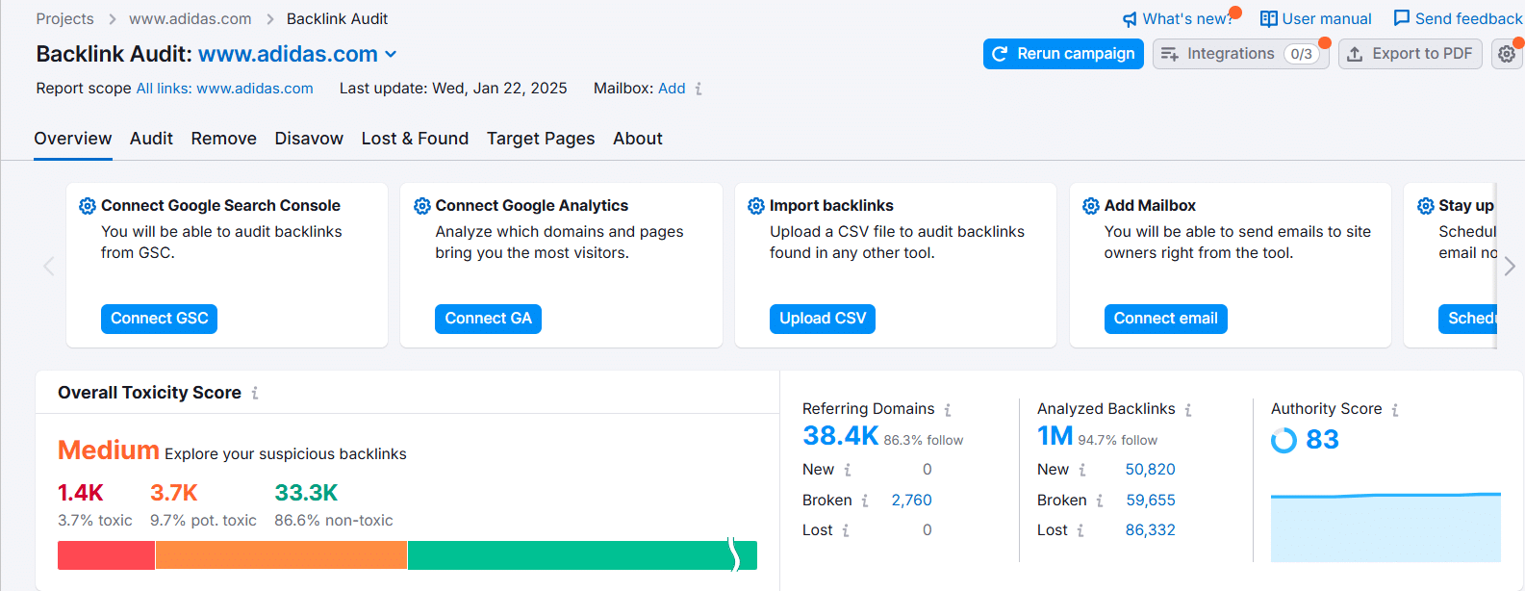Click the info icon beside Mailbox Add
The image size is (1525, 591).
(x=699, y=89)
